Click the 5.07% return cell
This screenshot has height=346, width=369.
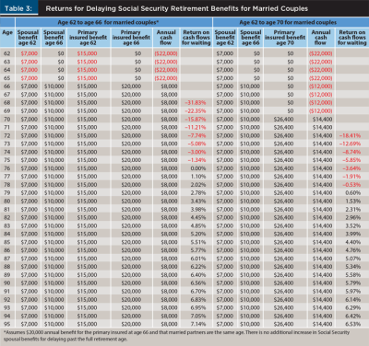tap(353, 259)
